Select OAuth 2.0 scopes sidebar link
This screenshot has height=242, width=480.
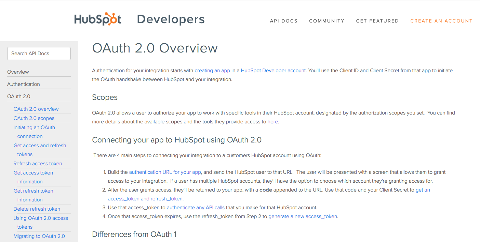click(x=34, y=118)
